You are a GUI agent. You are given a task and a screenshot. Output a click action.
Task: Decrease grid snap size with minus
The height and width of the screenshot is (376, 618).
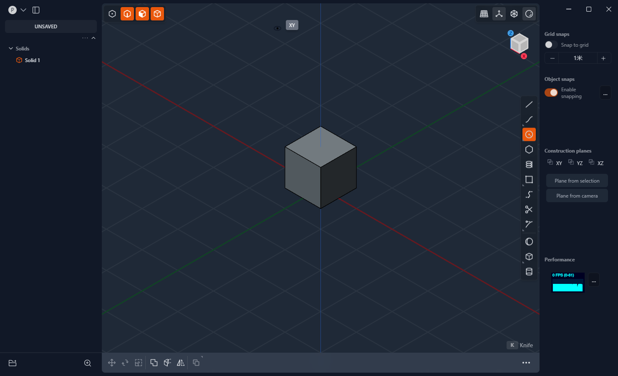pyautogui.click(x=552, y=58)
